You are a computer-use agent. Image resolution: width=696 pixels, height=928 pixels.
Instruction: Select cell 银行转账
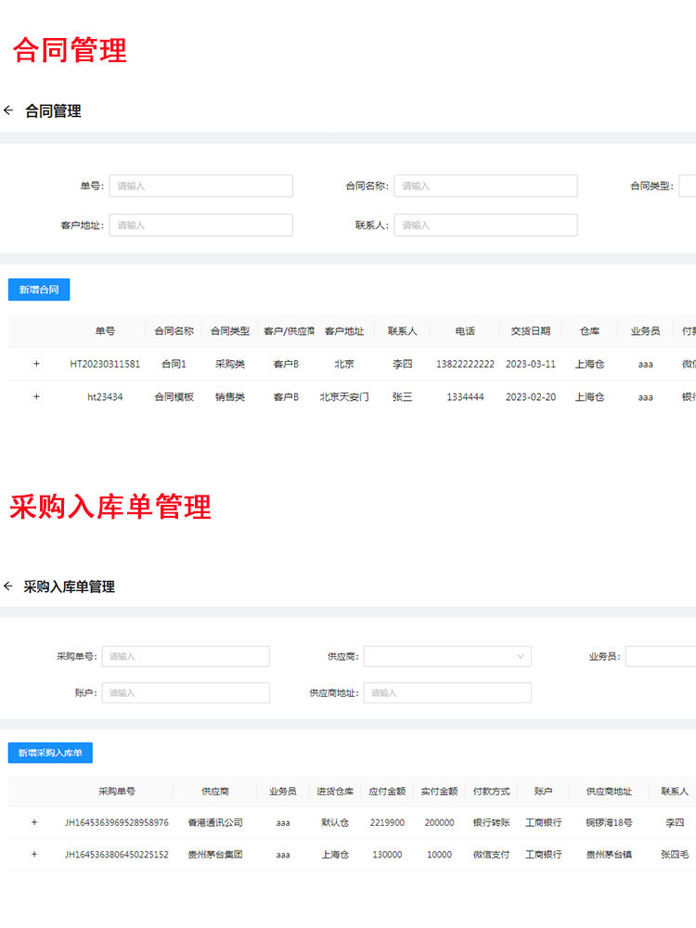point(491,822)
